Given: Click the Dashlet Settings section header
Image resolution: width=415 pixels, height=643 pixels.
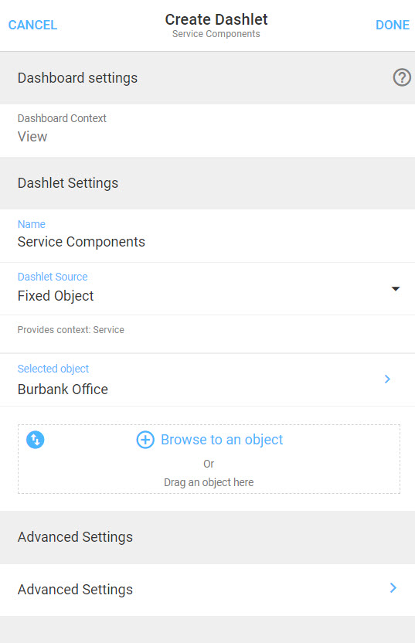Looking at the screenshot, I should 207,183.
